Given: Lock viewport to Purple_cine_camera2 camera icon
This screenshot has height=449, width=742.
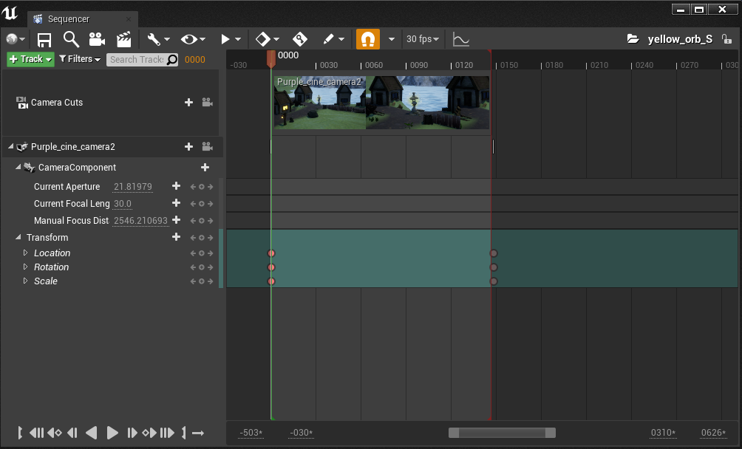Looking at the screenshot, I should 208,147.
